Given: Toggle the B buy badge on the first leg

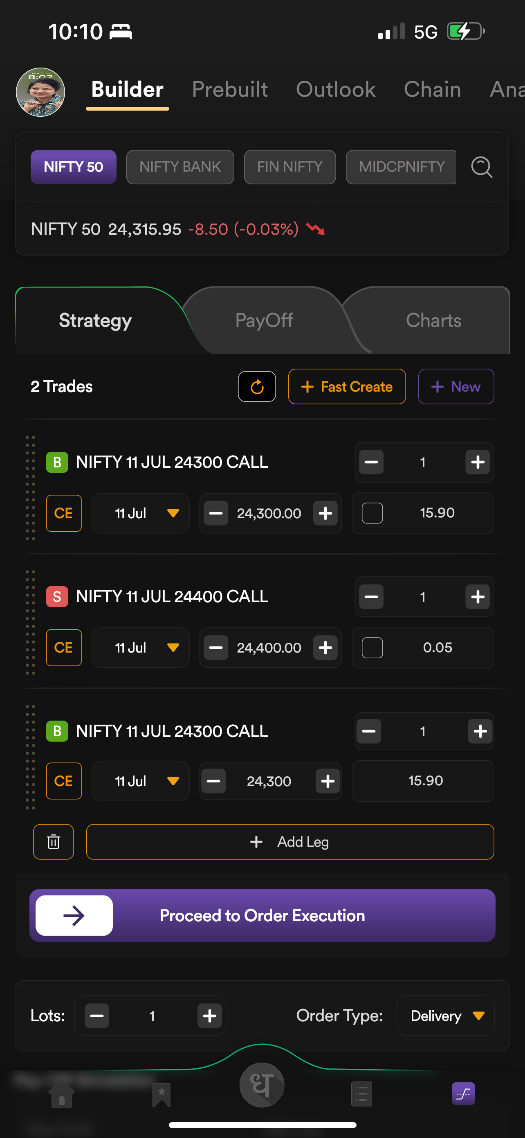Looking at the screenshot, I should point(57,462).
